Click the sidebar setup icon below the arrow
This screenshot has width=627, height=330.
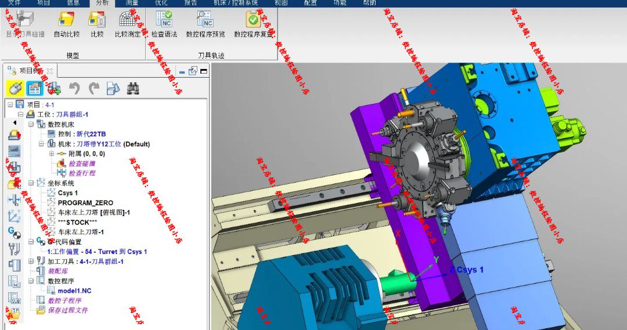[15, 135]
